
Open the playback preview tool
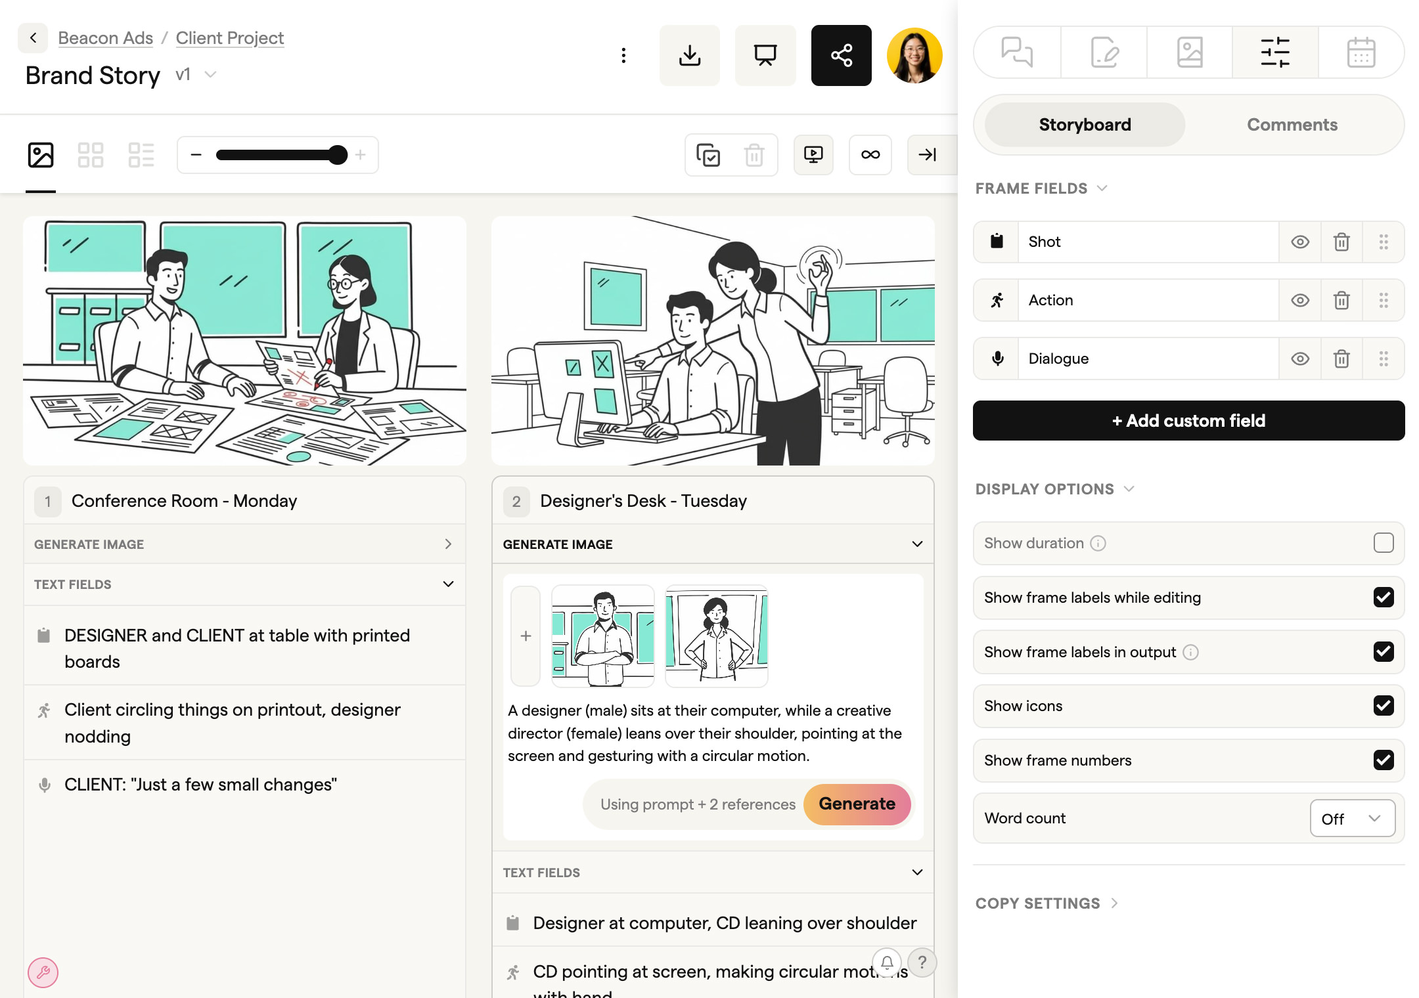pos(813,154)
